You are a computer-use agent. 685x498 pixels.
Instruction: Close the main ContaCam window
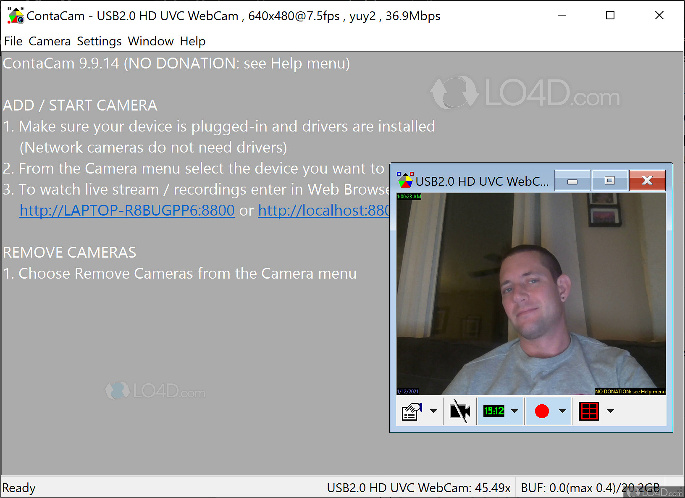(x=659, y=16)
